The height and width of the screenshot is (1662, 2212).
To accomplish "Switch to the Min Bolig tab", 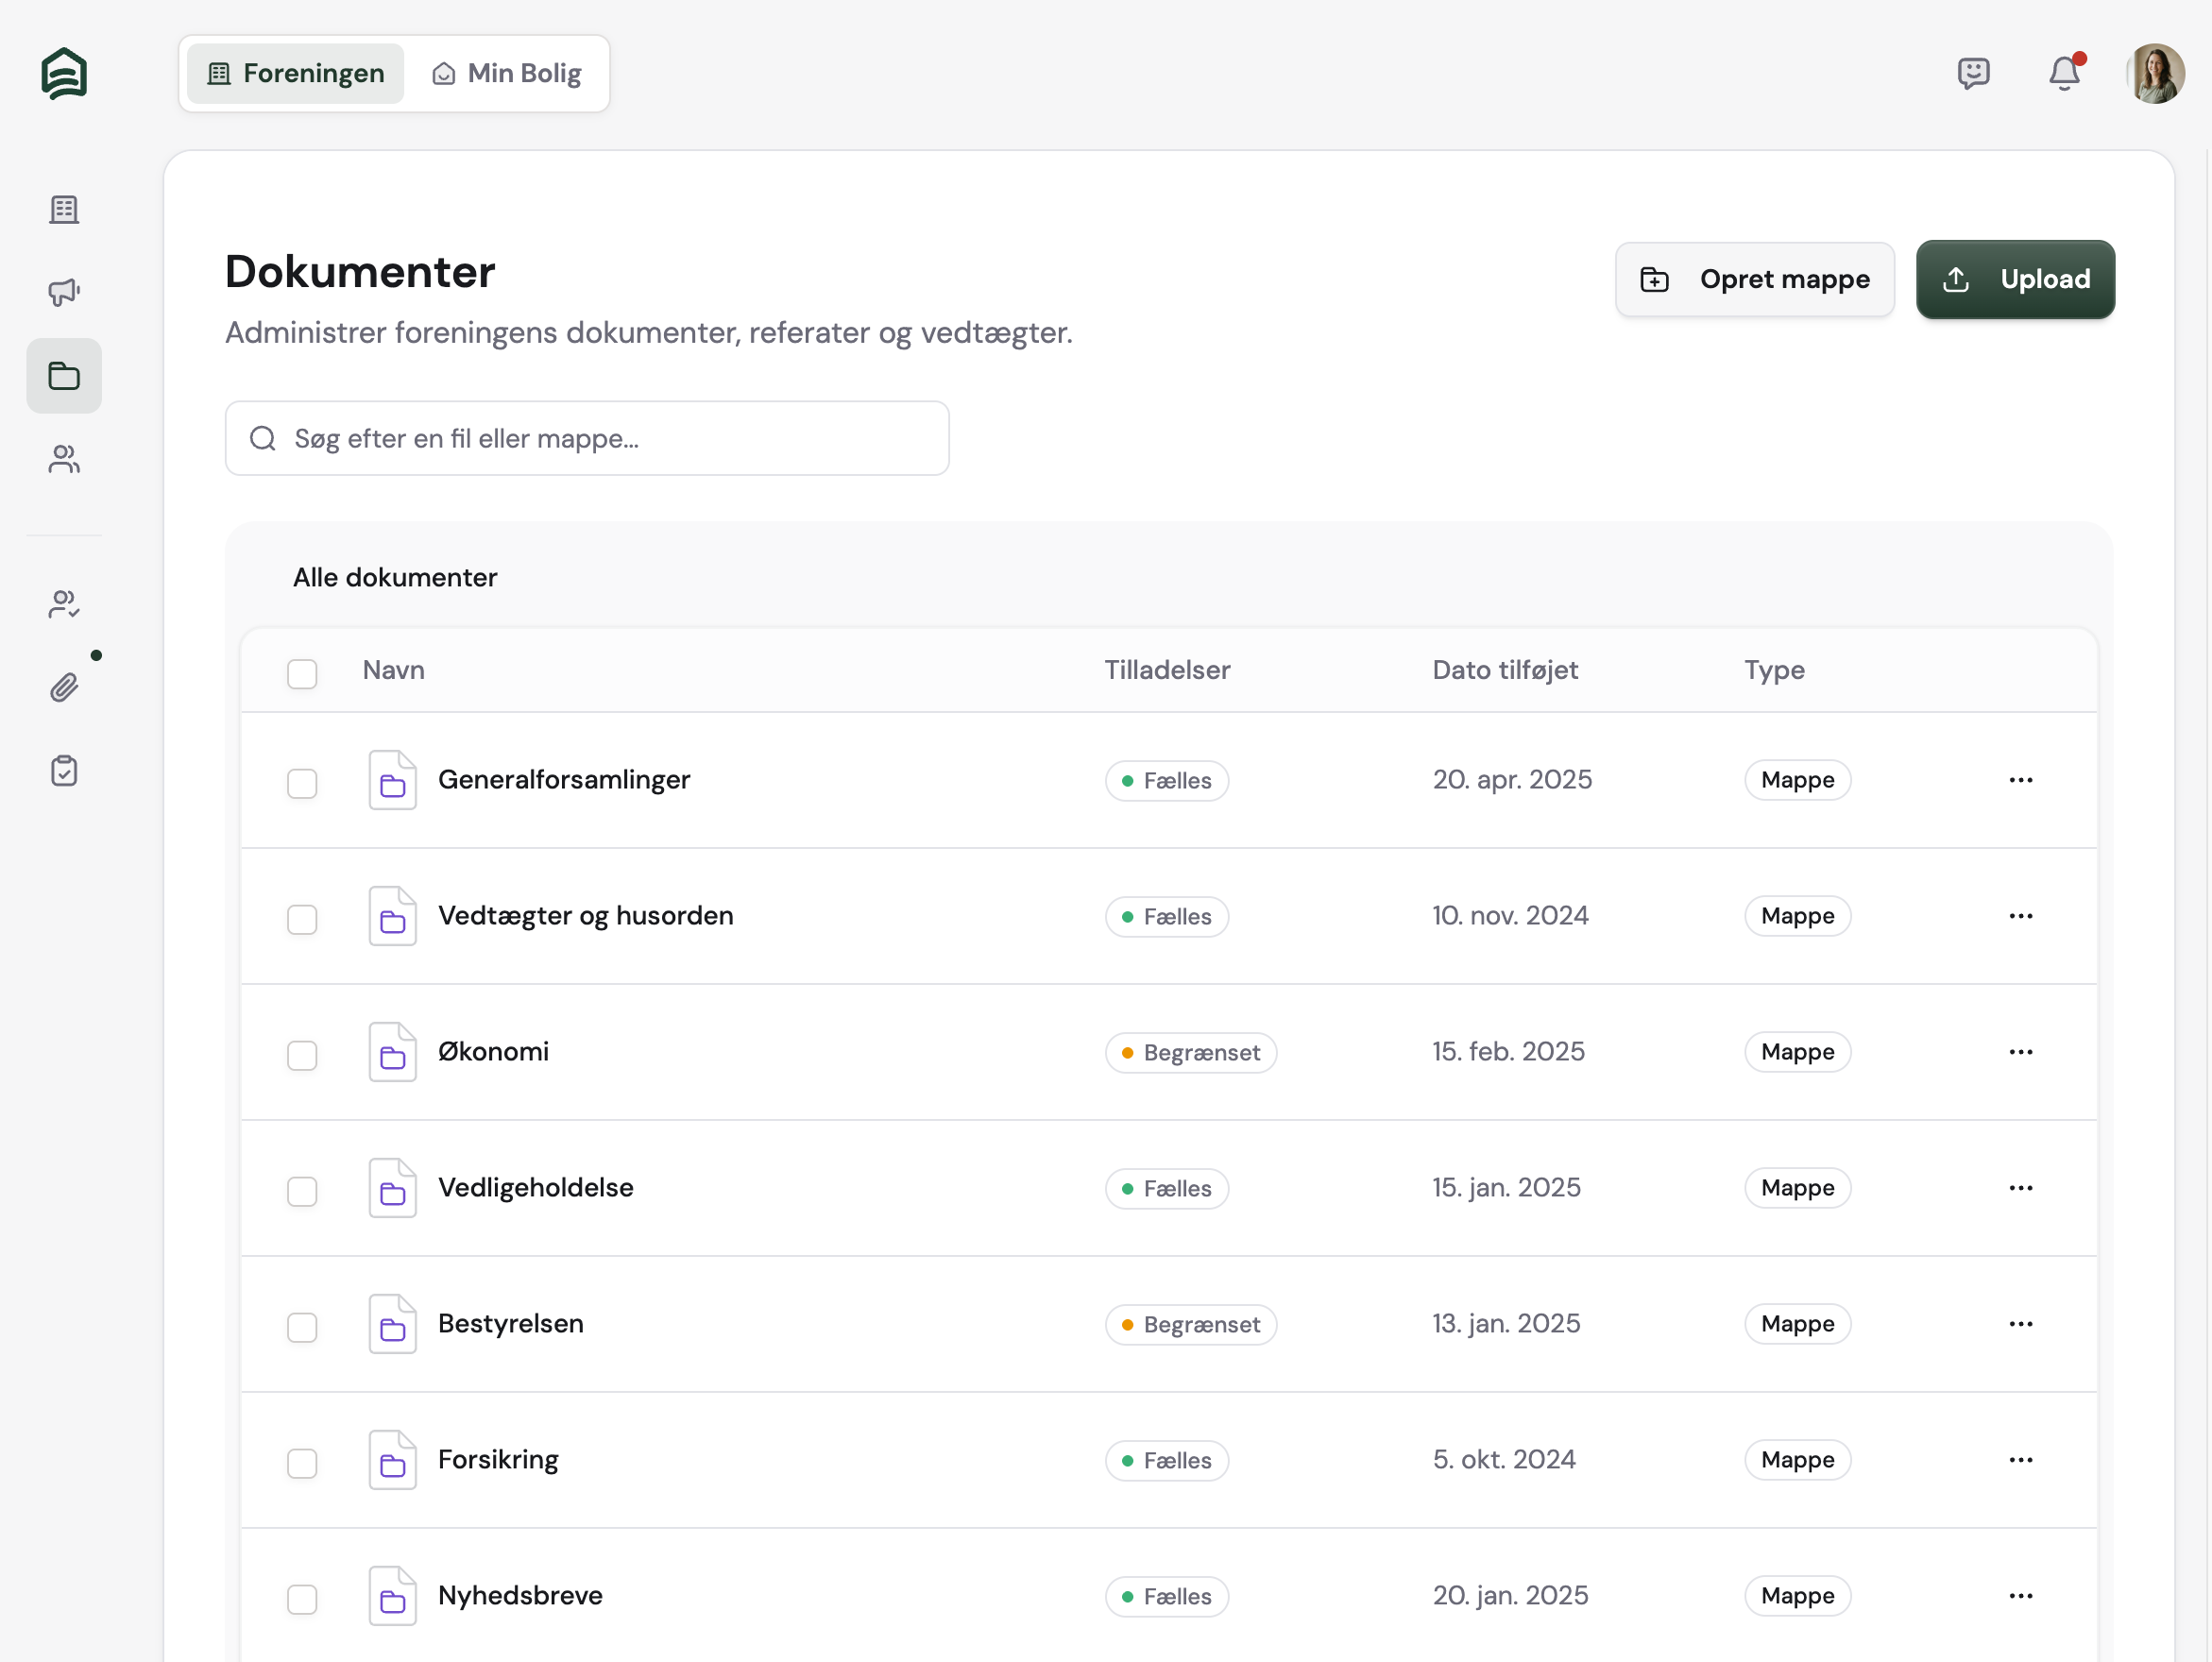I will (507, 73).
